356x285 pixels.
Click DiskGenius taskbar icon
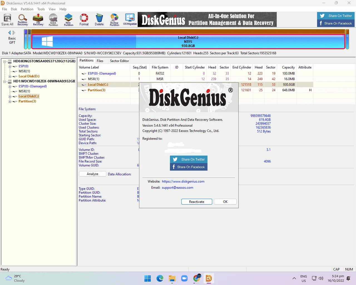[209, 278]
